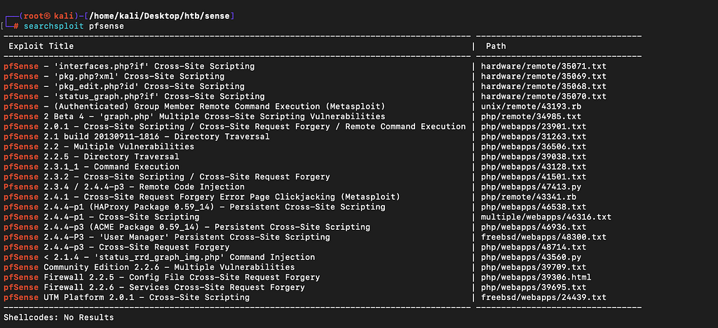Select the path php/remote/34985.txt

pos(531,116)
